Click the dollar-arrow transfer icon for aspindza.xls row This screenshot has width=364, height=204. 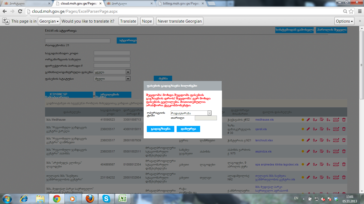click(328, 151)
